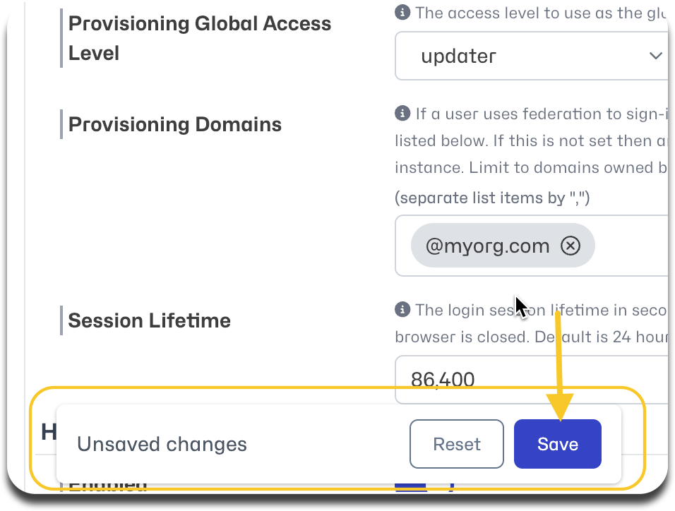Click the access level description text

541,13
